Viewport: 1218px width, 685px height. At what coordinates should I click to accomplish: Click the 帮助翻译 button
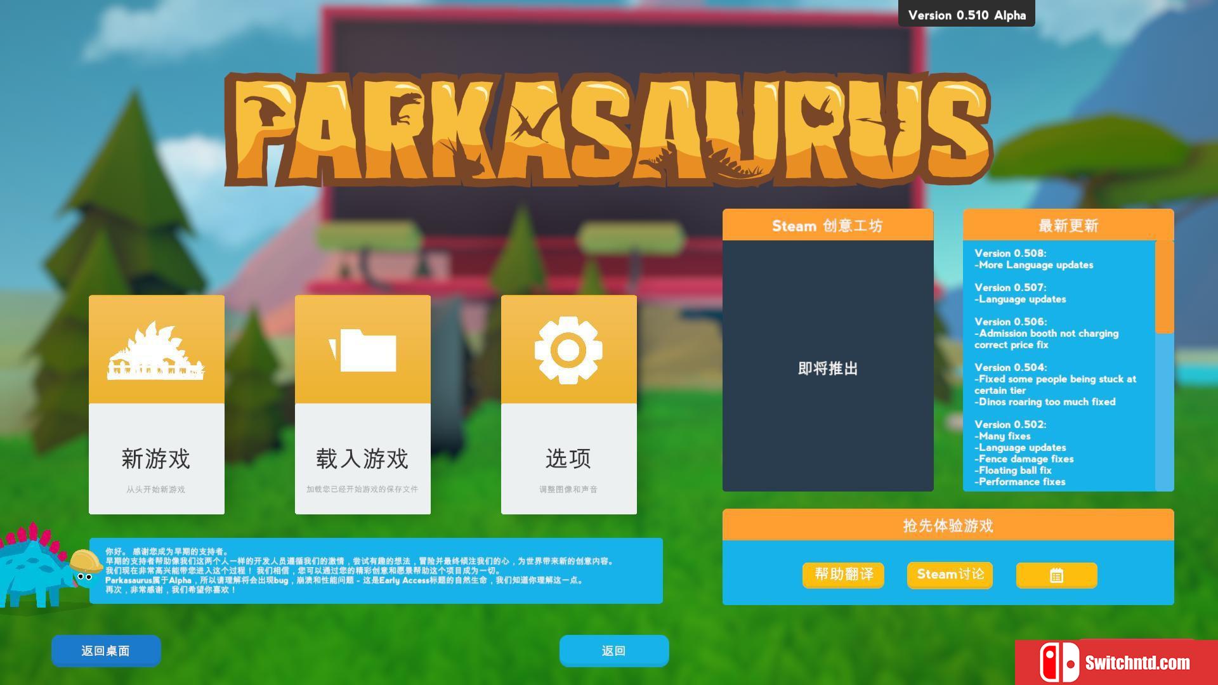tap(843, 575)
